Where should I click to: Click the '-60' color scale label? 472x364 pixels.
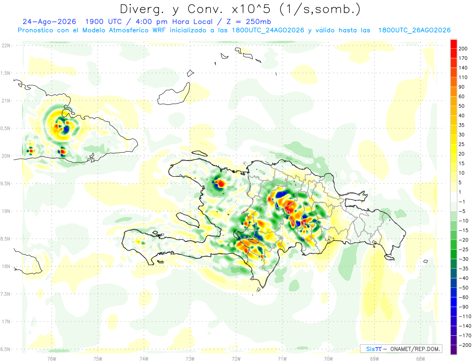click(464, 297)
